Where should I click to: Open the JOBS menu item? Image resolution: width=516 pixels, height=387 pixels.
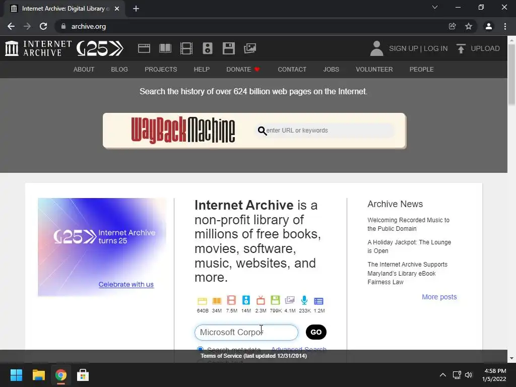[331, 70]
